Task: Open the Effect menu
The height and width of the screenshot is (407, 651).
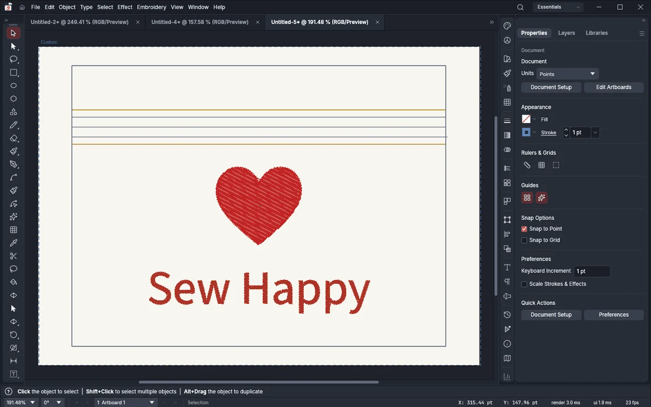Action: [125, 7]
